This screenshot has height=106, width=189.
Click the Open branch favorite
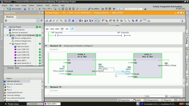[67, 29]
